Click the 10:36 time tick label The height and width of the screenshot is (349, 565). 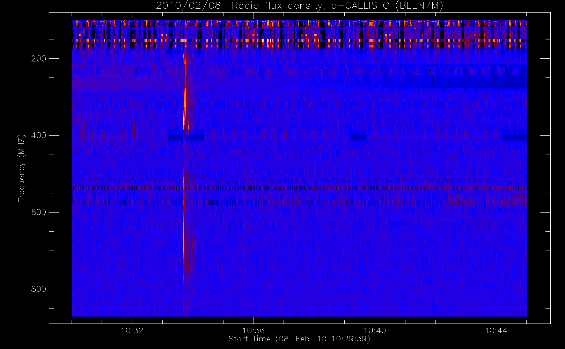click(x=254, y=331)
